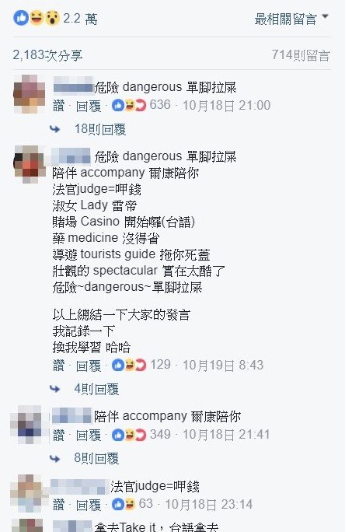Image resolution: width=345 pixels, height=532 pixels.
Task: Open the 714則留言 comments count
Action: 301,55
